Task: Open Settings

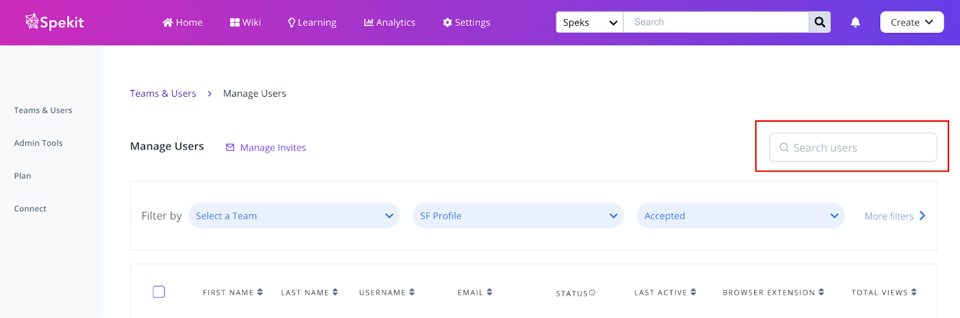Action: pos(466,22)
